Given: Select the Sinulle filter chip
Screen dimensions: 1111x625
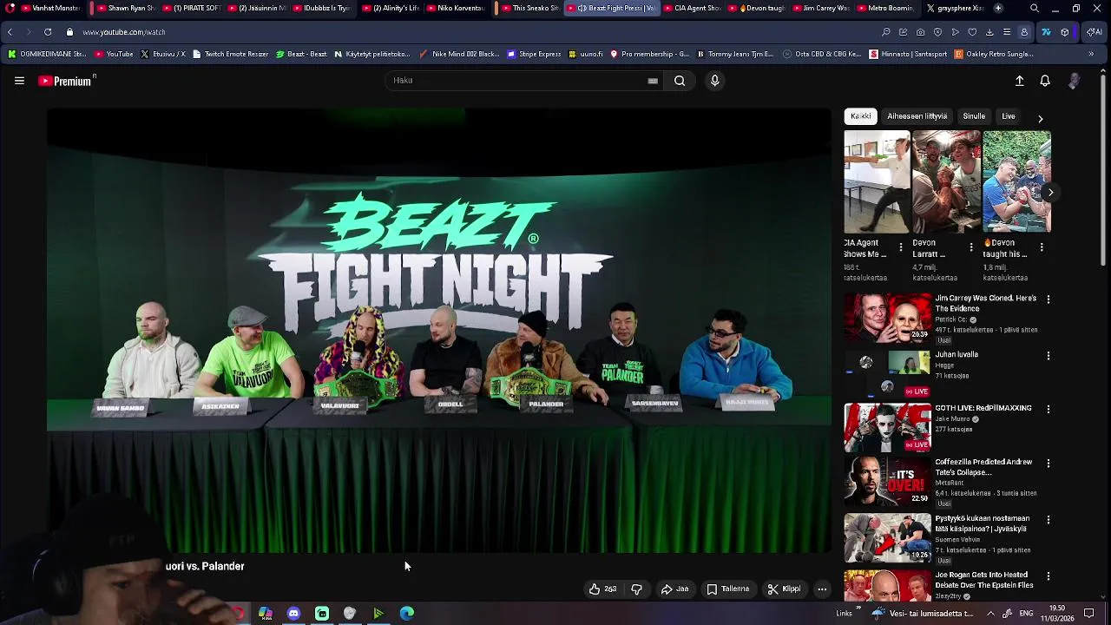Looking at the screenshot, I should coord(974,116).
